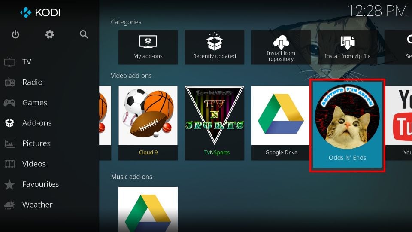Open Google Drive music add-on
412x232 pixels.
point(148,209)
